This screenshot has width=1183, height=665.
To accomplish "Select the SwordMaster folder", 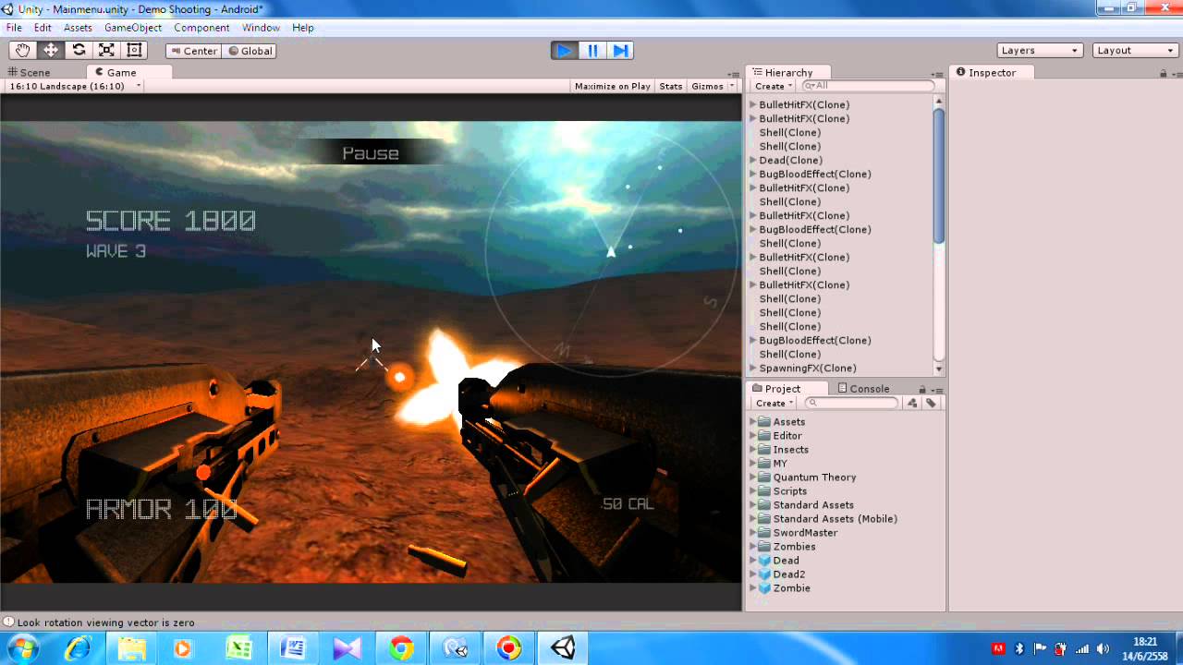I will point(805,533).
